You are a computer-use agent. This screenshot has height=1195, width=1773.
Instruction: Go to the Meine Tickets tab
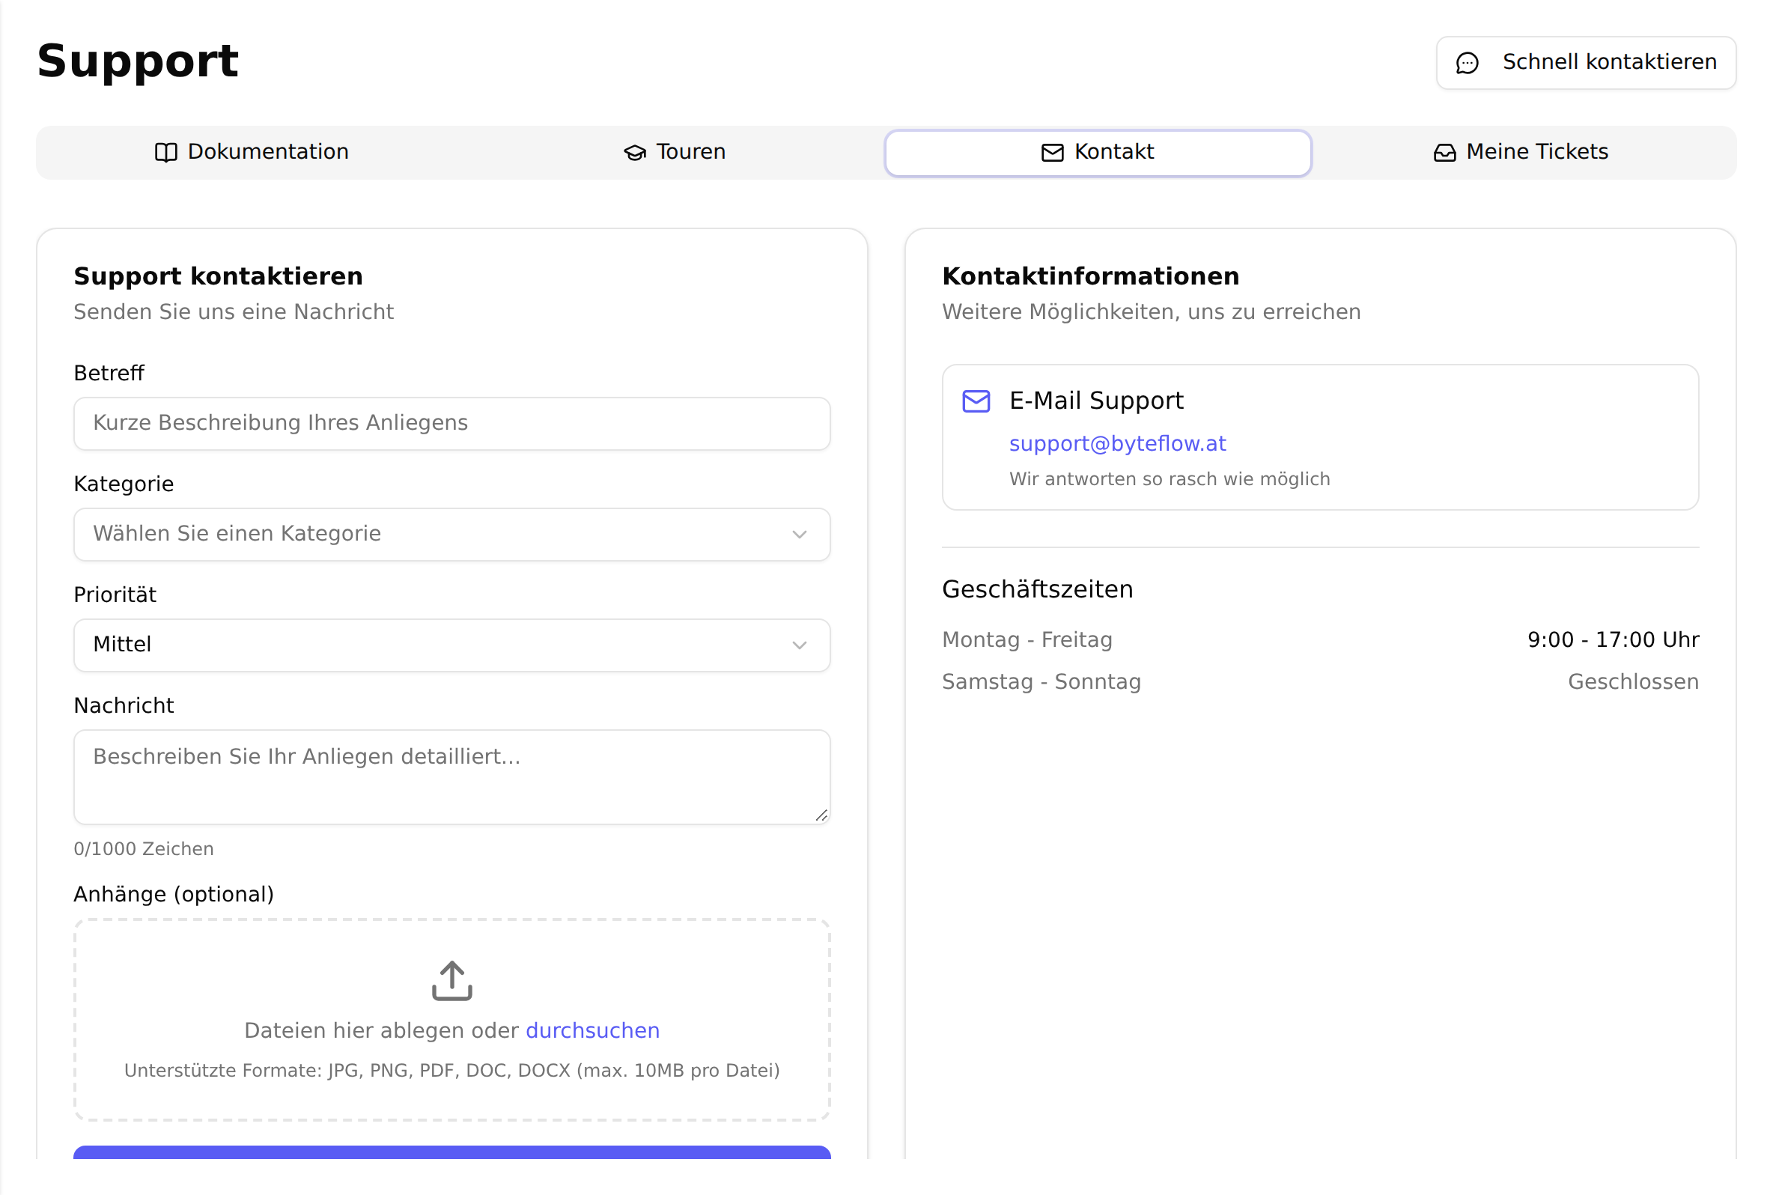1521,153
